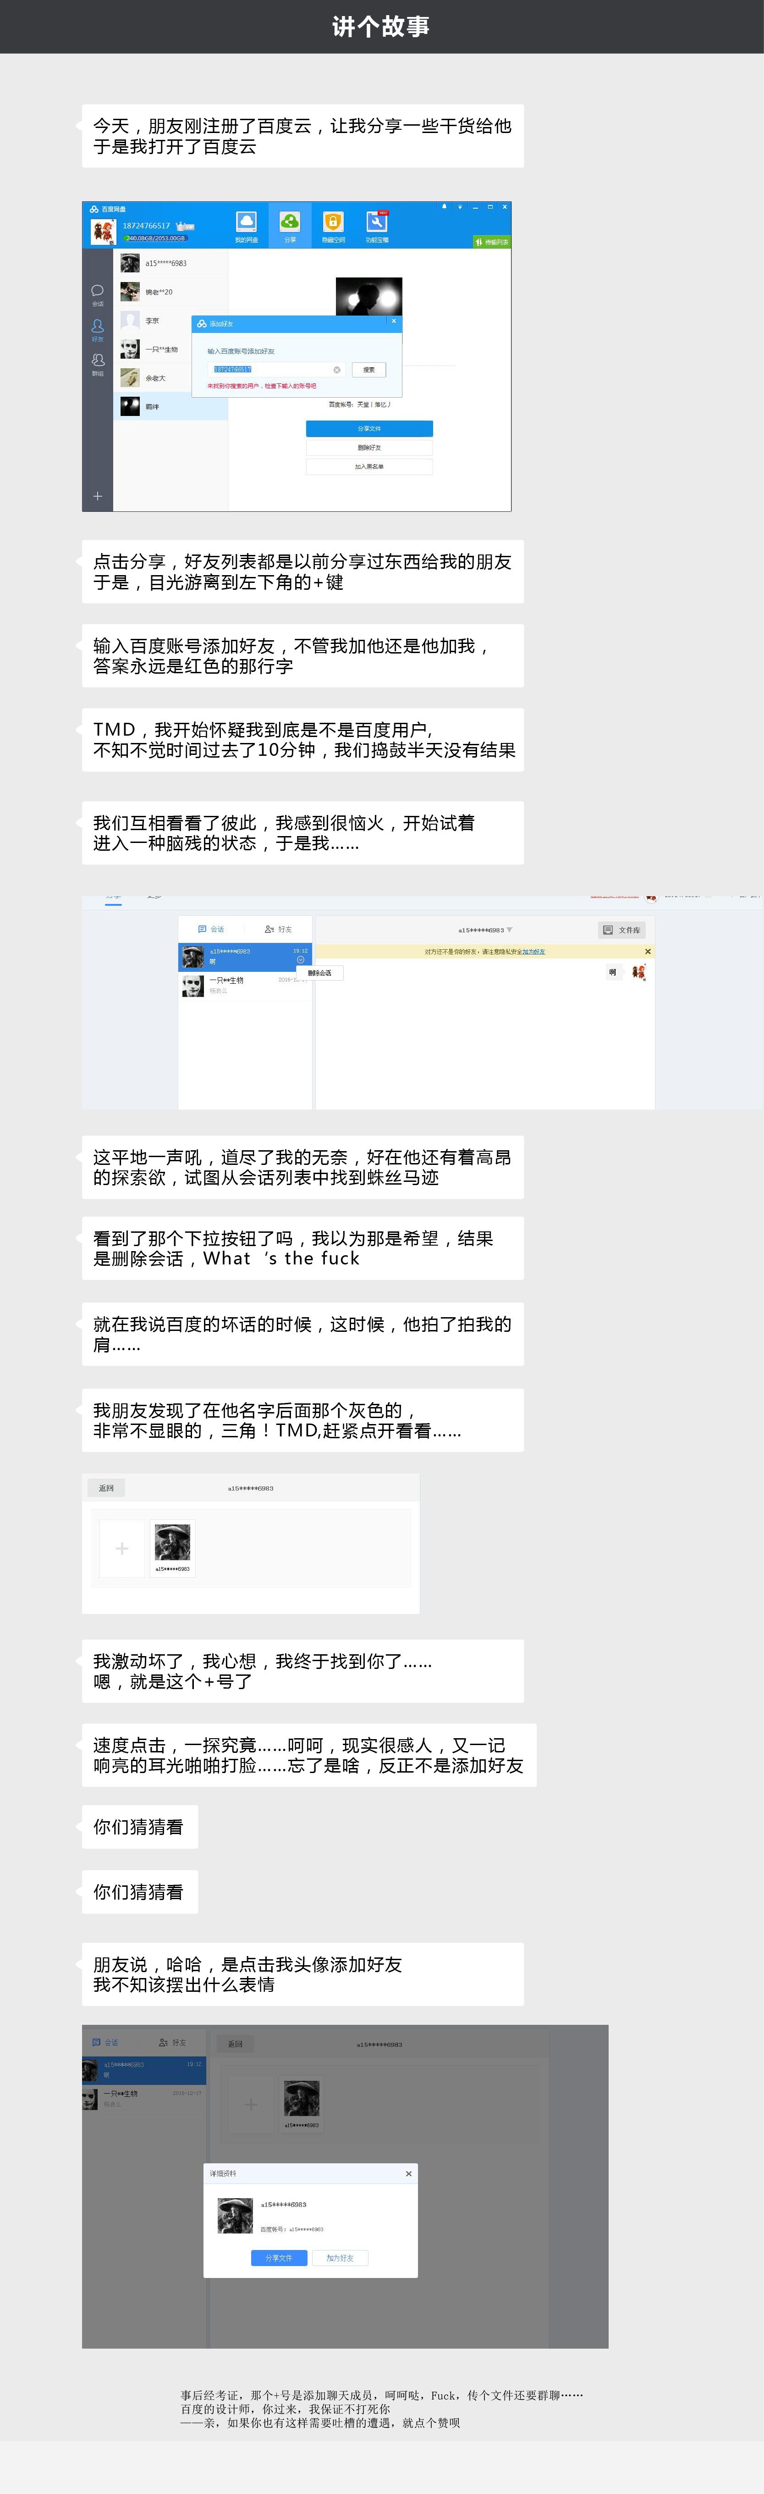The height and width of the screenshot is (2494, 764).
Task: Click the 240.08GB/2053.00GB storage bar
Action: coord(155,238)
